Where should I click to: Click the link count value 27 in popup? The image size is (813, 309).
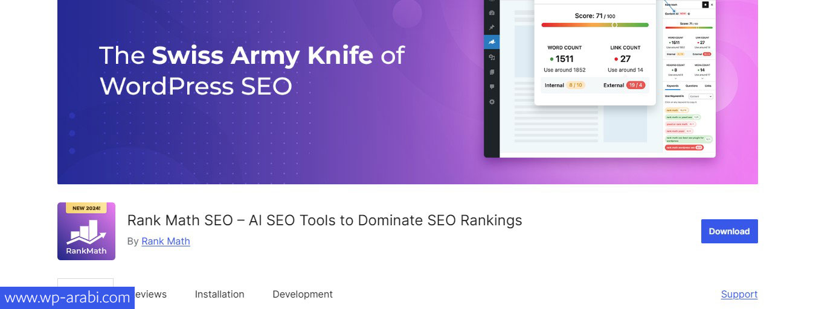(625, 59)
